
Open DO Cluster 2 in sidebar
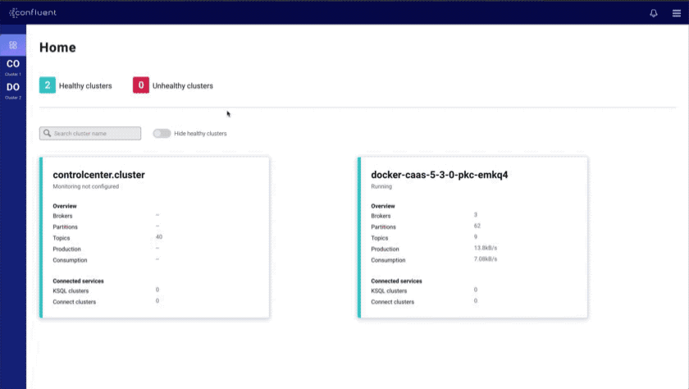(13, 90)
